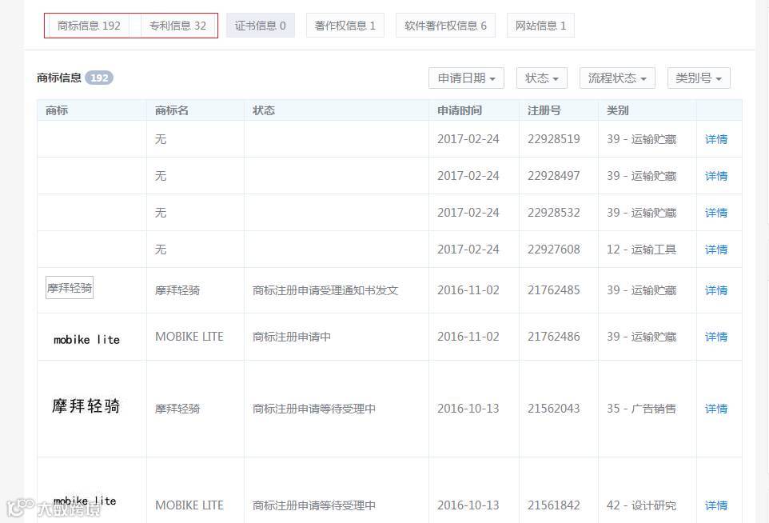Image resolution: width=769 pixels, height=523 pixels.
Task: Expand the 申请日期 filter dropdown
Action: pos(466,78)
